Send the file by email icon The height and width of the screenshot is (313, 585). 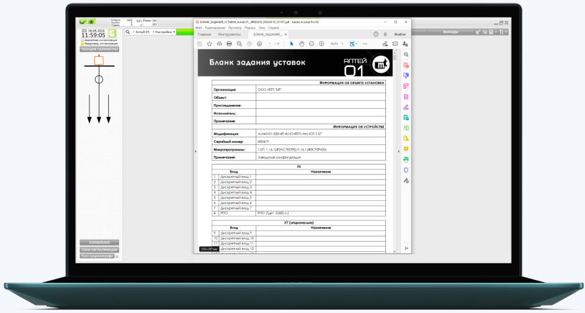tap(395, 44)
